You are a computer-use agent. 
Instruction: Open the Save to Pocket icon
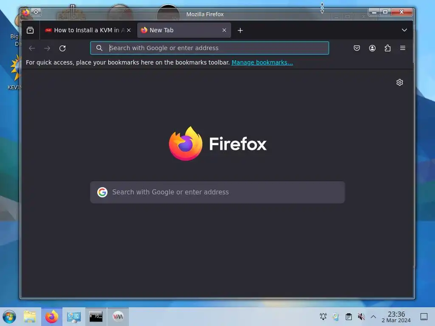[357, 48]
